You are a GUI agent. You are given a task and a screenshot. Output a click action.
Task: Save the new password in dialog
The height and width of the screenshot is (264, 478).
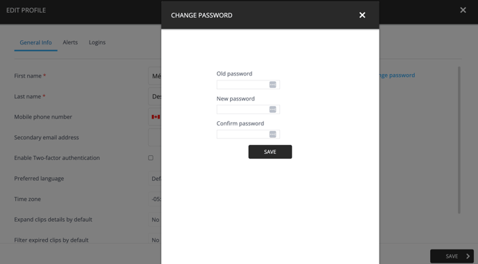270,152
